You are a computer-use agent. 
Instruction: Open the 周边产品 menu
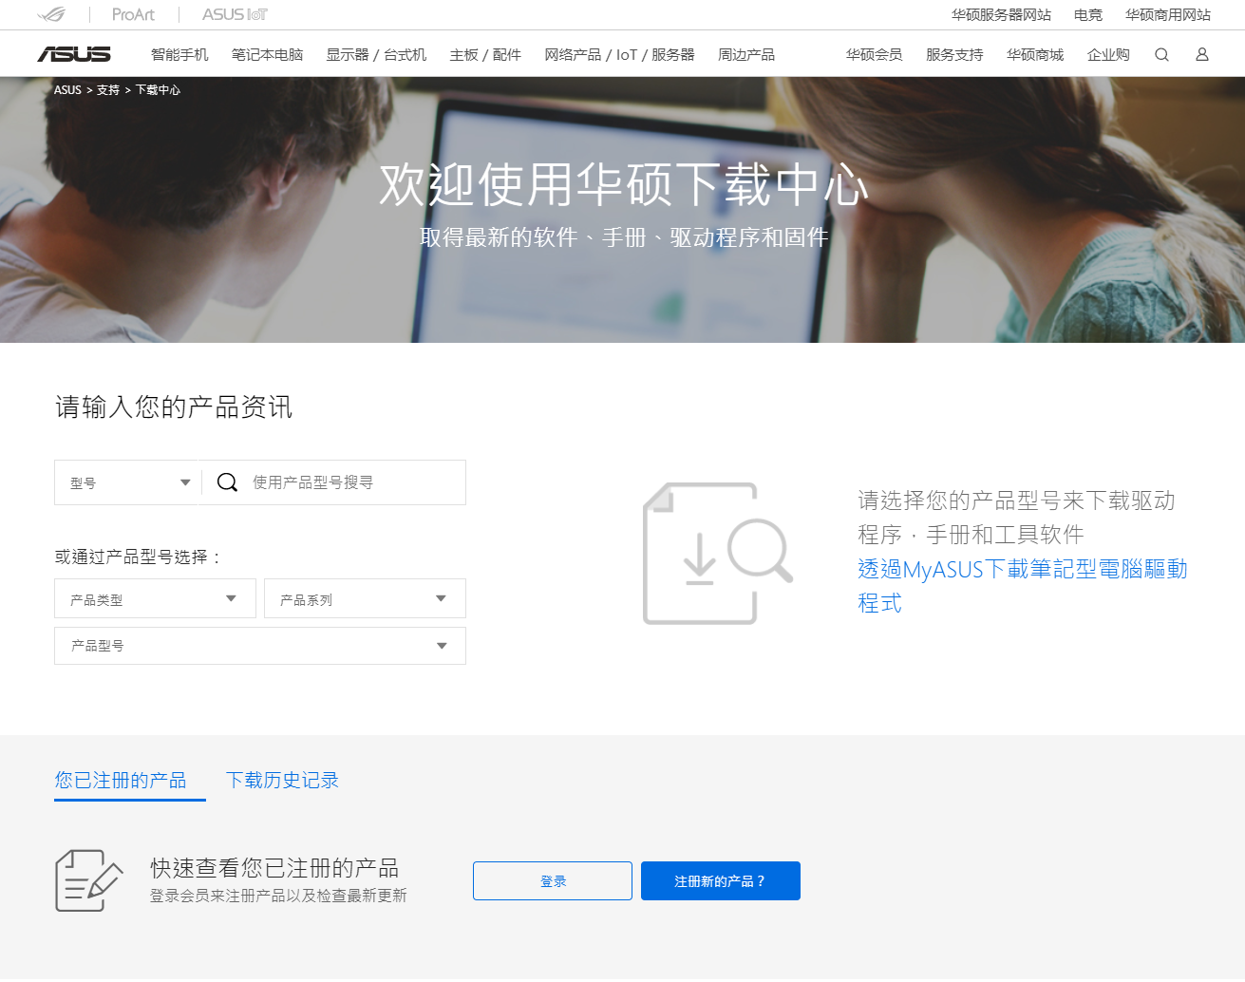point(746,54)
